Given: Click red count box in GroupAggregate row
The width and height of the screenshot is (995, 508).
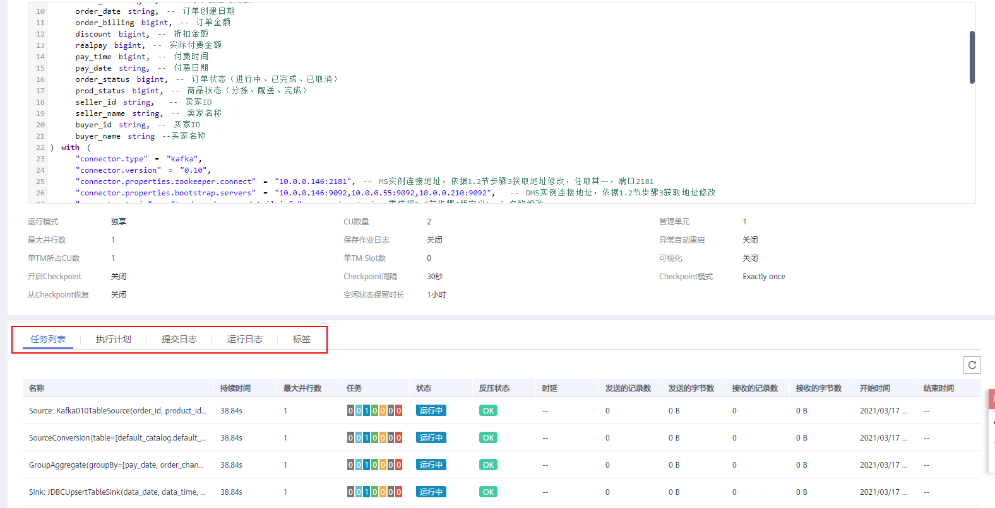Looking at the screenshot, I should (x=398, y=465).
